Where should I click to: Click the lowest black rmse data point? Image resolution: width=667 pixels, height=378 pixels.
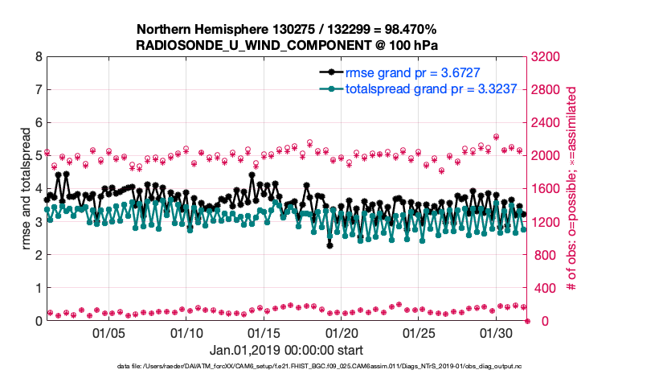point(329,245)
